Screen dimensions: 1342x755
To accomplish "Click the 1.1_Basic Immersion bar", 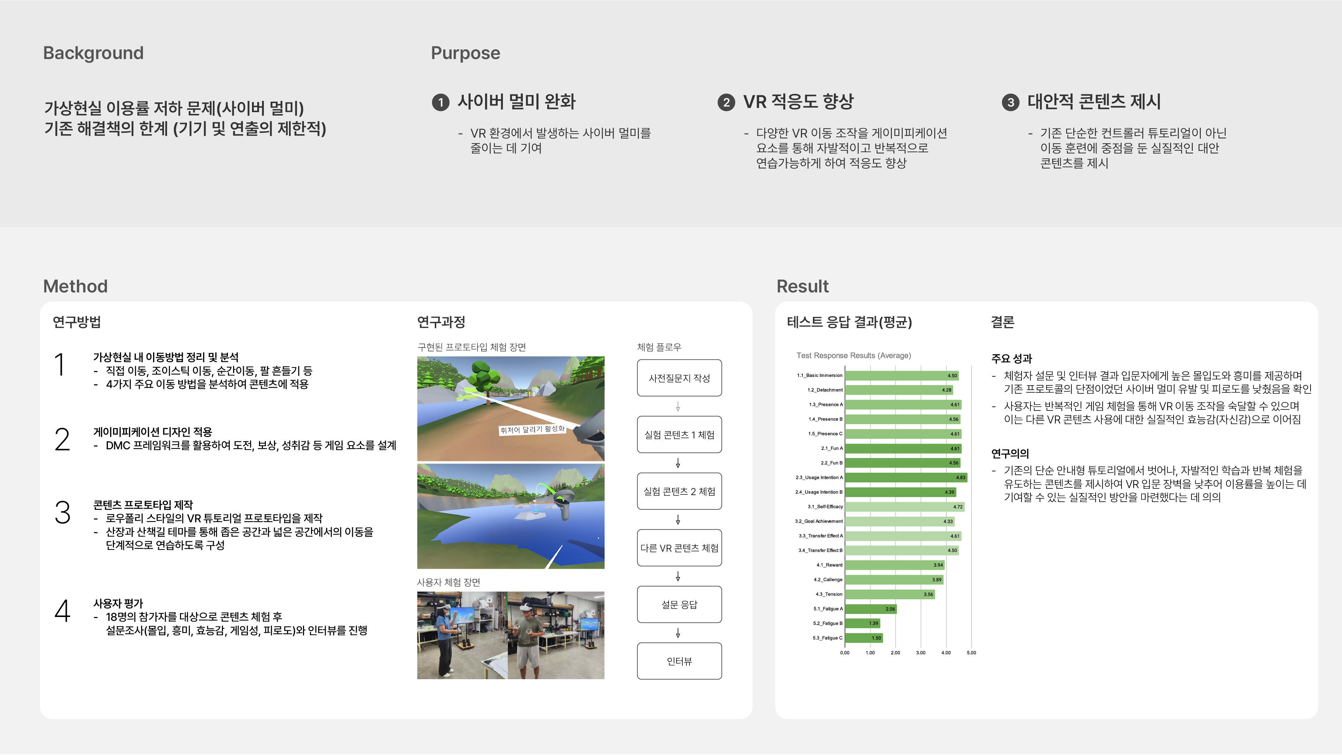I will pos(901,376).
